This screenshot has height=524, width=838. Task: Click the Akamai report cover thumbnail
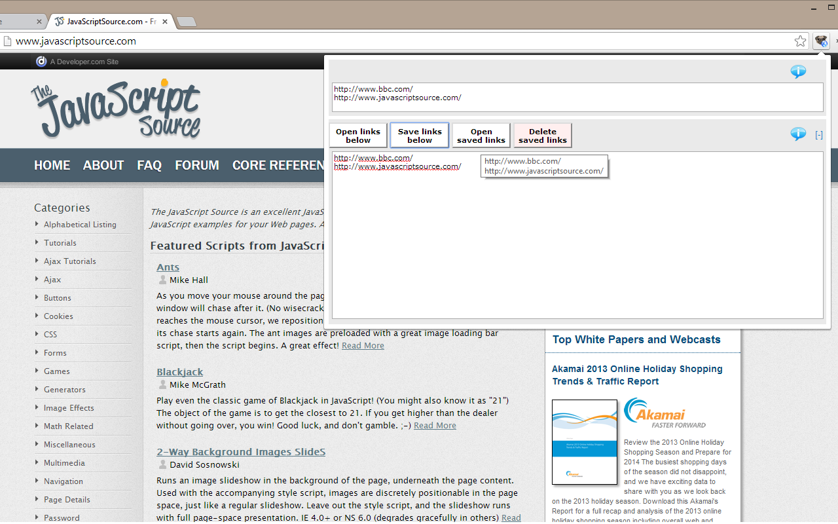coord(585,442)
